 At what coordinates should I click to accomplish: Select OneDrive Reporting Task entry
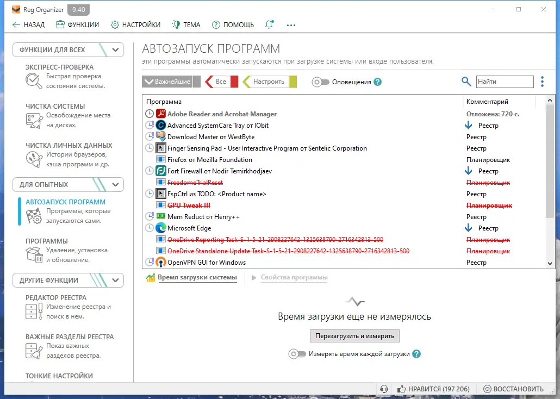coord(275,240)
